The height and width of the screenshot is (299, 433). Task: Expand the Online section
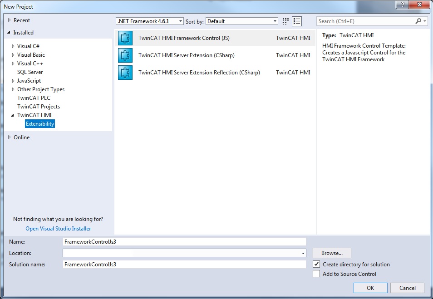coord(10,137)
